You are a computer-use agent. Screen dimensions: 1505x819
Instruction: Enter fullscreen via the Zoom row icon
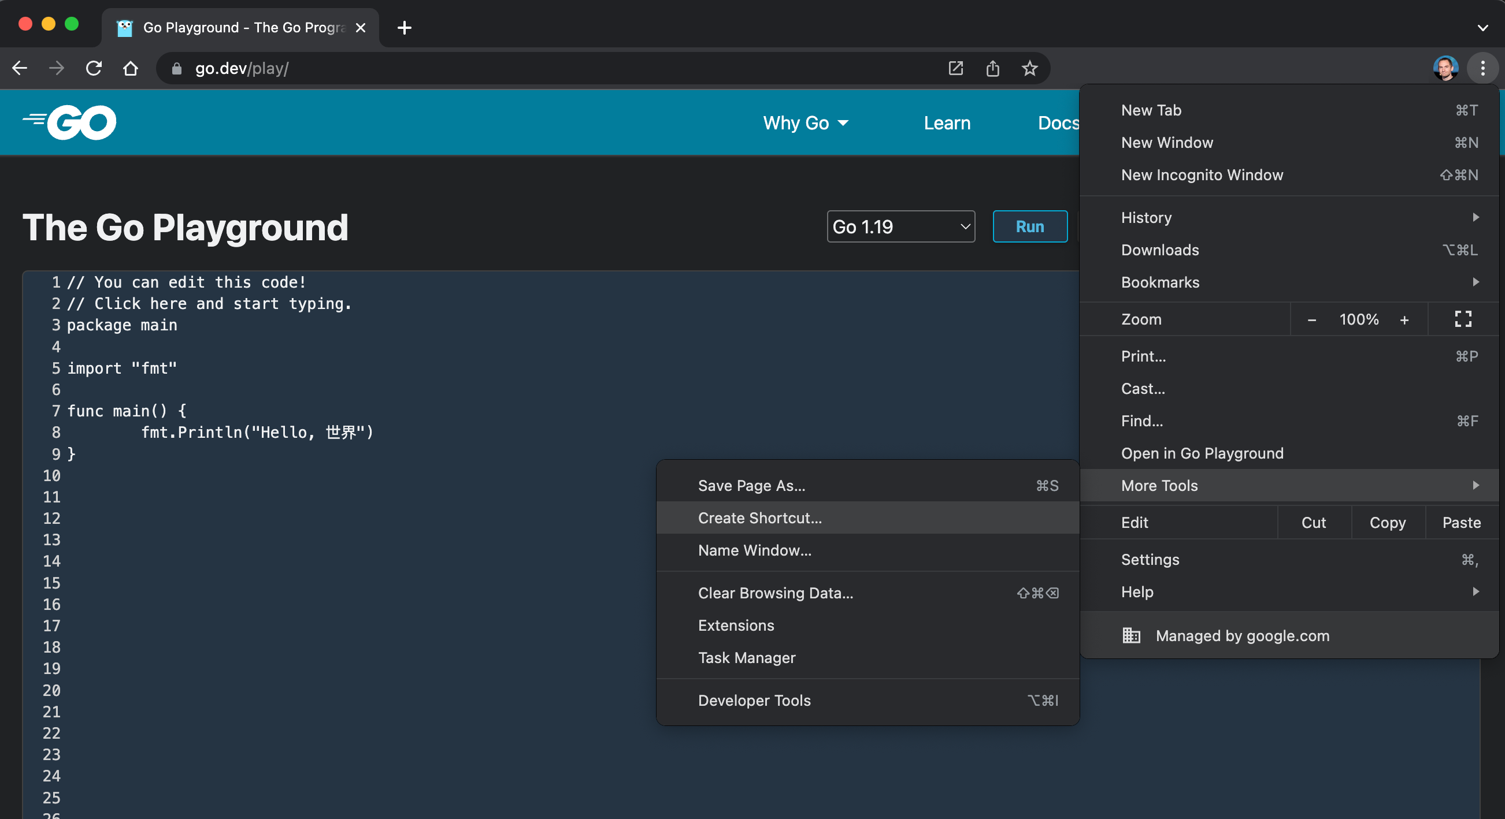point(1463,319)
